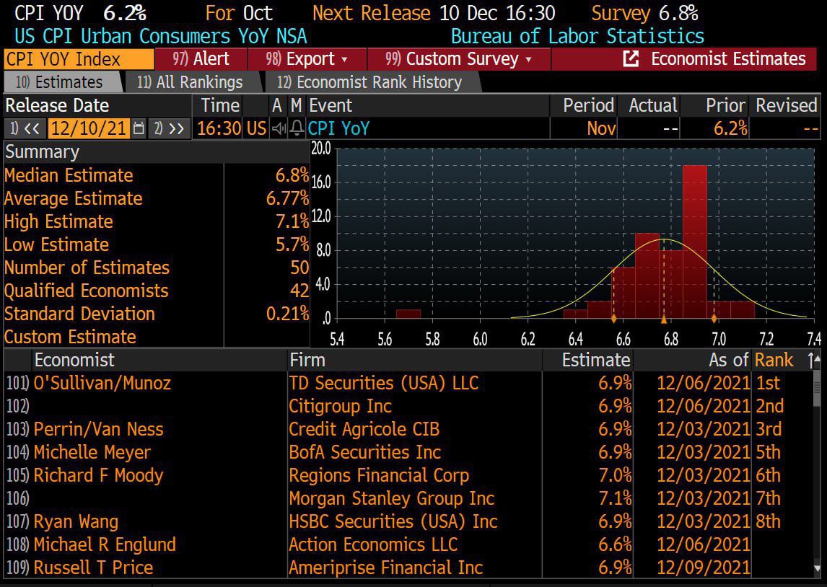The image size is (827, 587).
Task: Select the O'Sullivan/Munoz economist row
Action: pyautogui.click(x=409, y=383)
